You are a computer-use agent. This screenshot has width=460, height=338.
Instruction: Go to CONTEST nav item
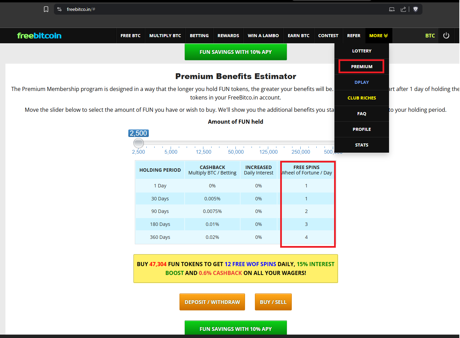(x=328, y=35)
